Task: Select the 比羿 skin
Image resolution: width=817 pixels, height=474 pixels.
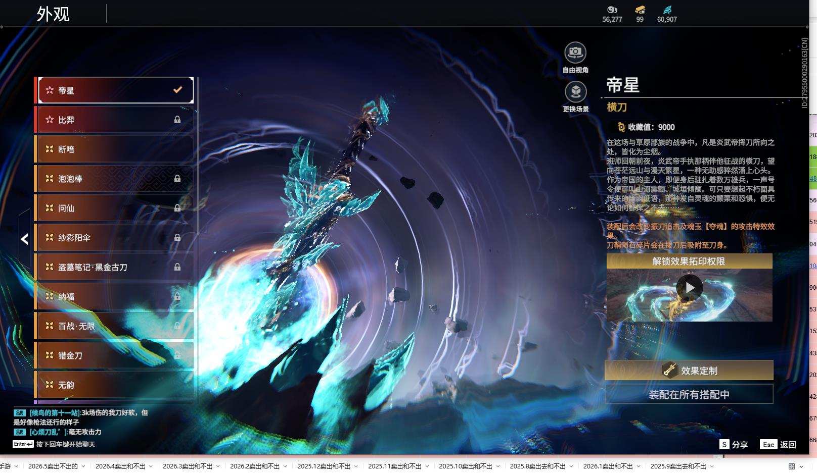Action: tap(116, 120)
